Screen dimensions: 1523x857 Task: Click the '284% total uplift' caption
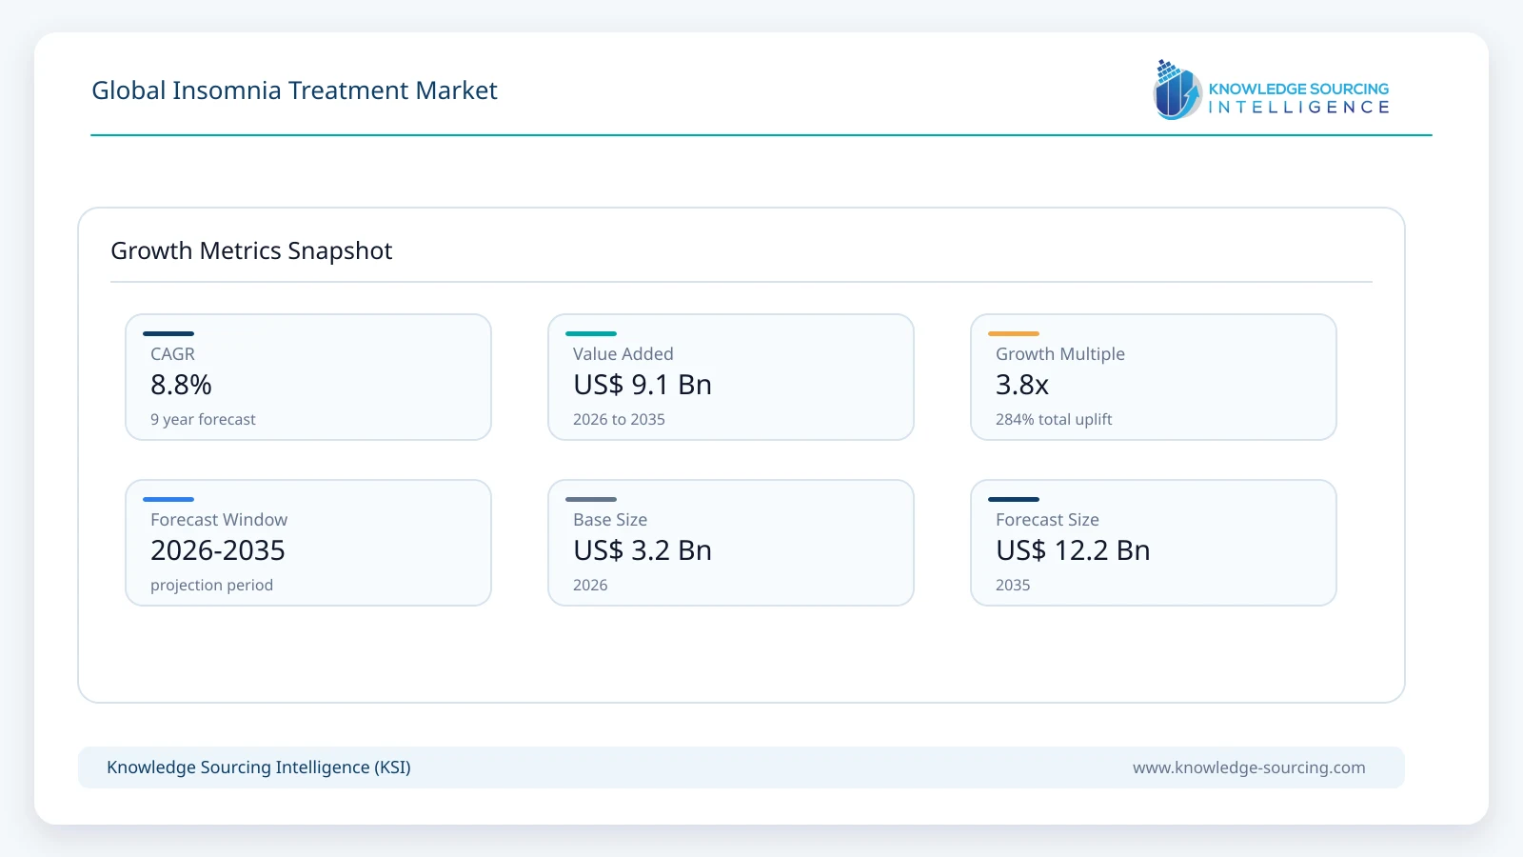[1054, 419]
